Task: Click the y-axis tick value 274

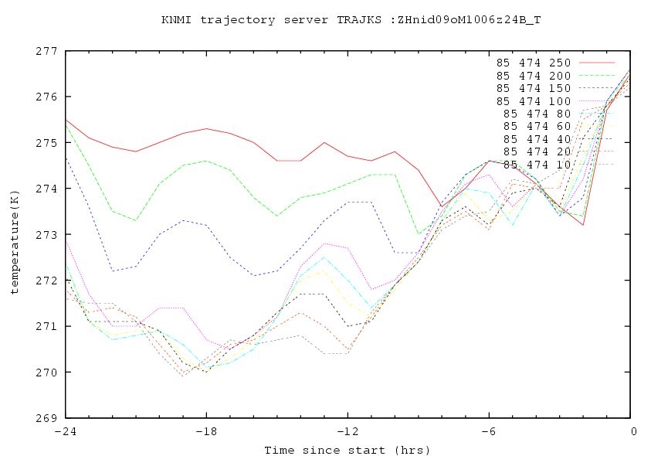Action: coord(46,189)
